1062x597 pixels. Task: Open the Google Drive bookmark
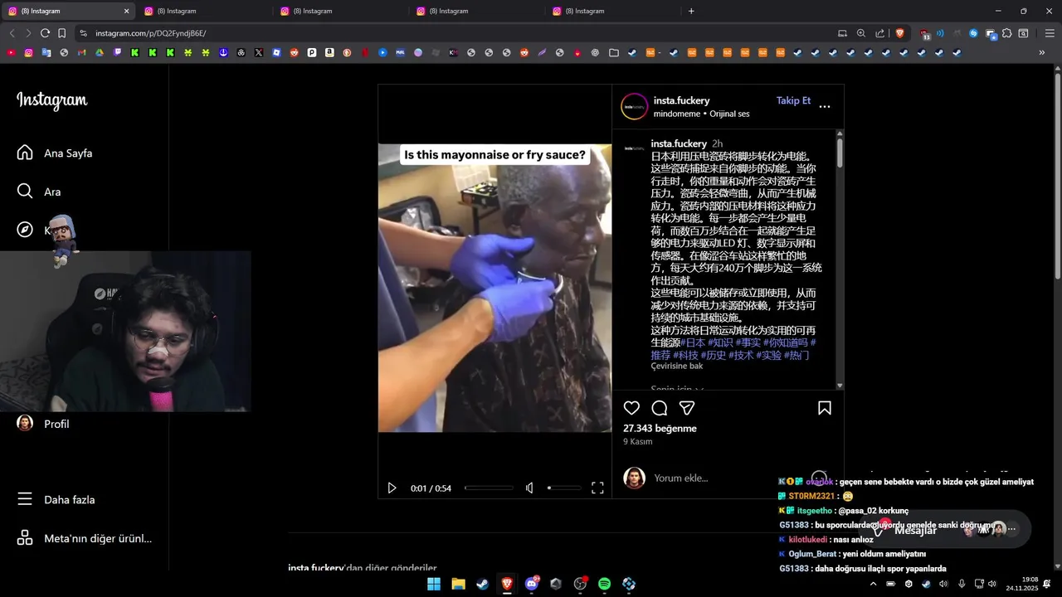pos(100,52)
